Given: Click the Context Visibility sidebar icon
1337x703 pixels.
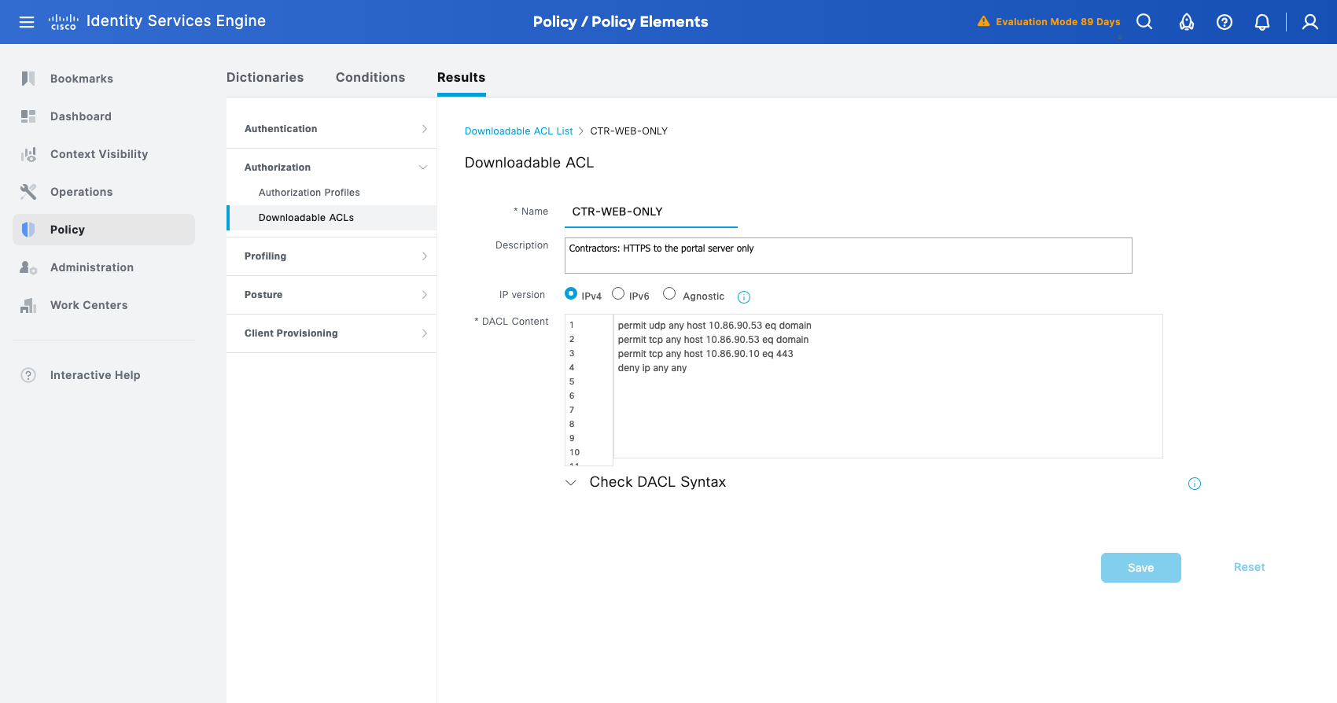Looking at the screenshot, I should 28,154.
